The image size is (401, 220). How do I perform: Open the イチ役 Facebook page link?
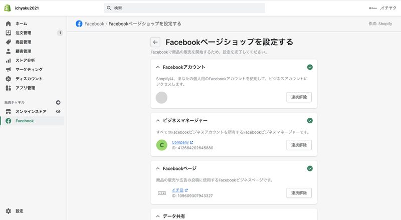pyautogui.click(x=177, y=190)
